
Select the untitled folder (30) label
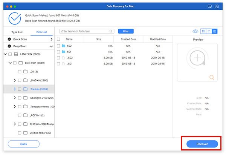click(x=40, y=133)
